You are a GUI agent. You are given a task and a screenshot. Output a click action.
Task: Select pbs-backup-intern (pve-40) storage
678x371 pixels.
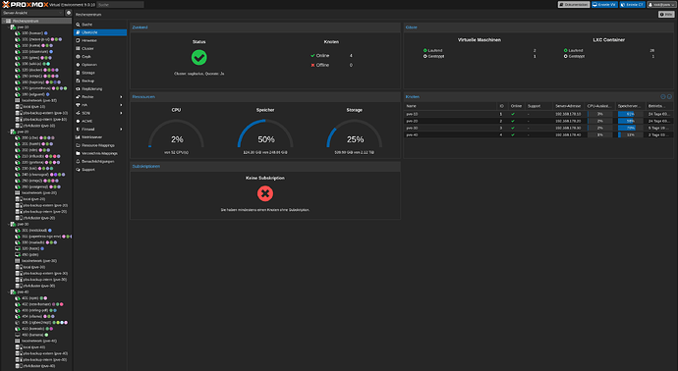[x=45, y=360]
